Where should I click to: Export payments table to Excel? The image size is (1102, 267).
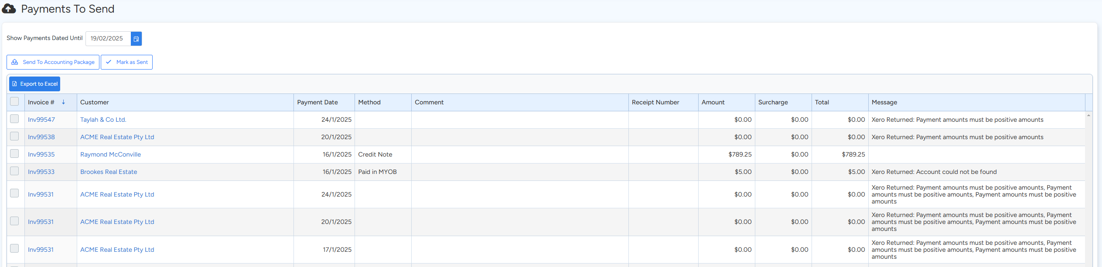click(x=34, y=84)
